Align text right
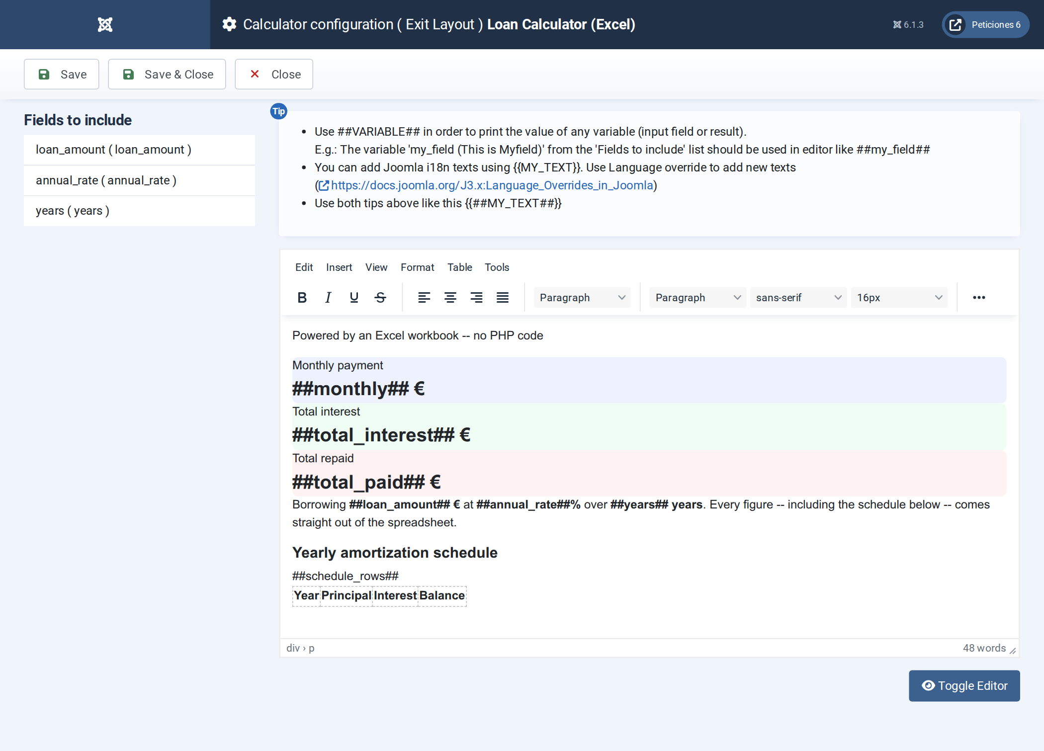 [476, 297]
